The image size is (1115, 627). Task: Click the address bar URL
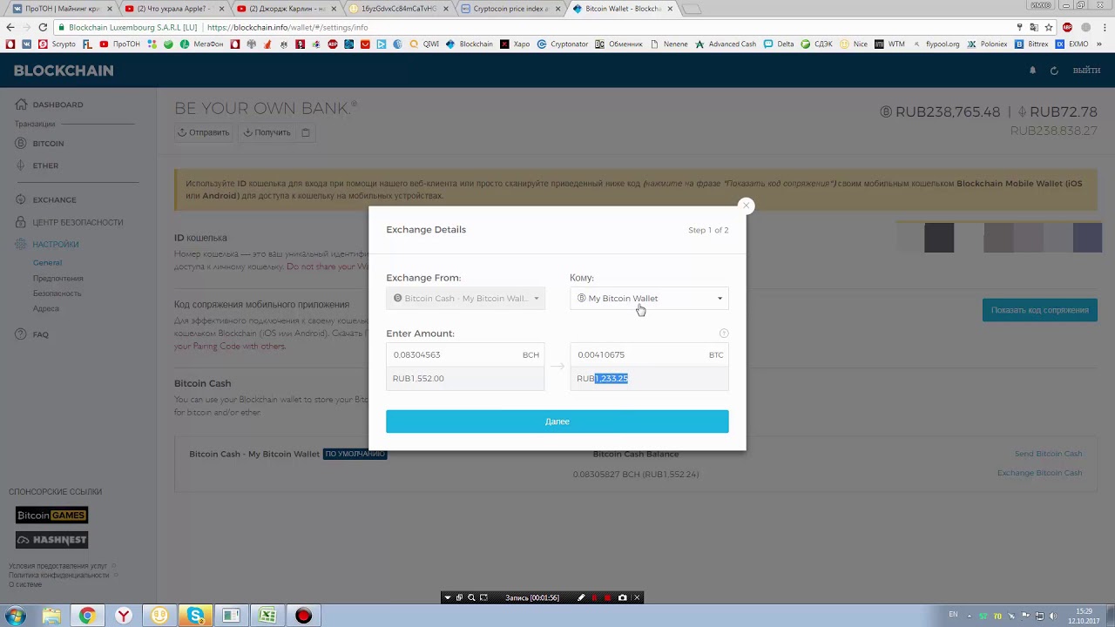(287, 27)
